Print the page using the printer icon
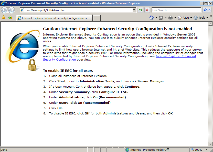Screen dimensions: 213x152 coord(171,18)
